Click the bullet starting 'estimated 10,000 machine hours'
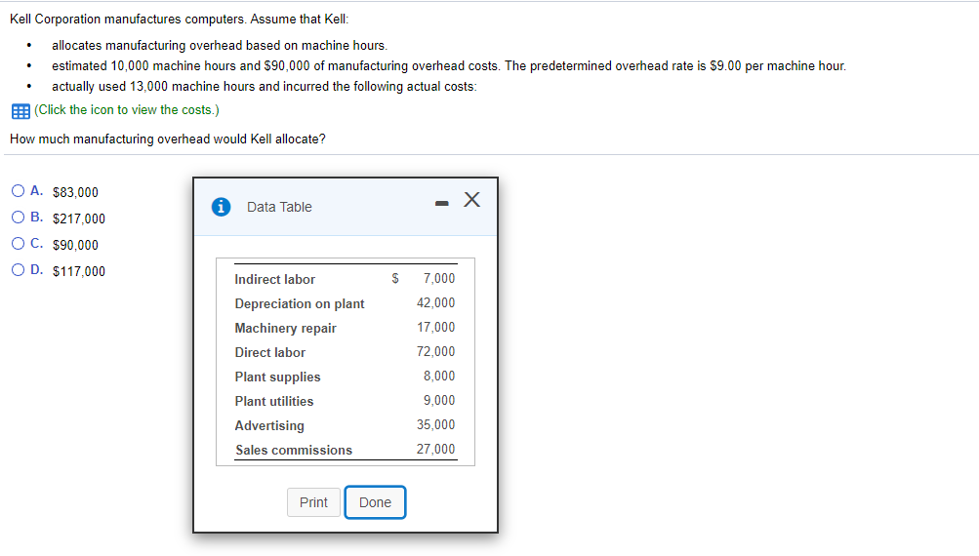 449,65
